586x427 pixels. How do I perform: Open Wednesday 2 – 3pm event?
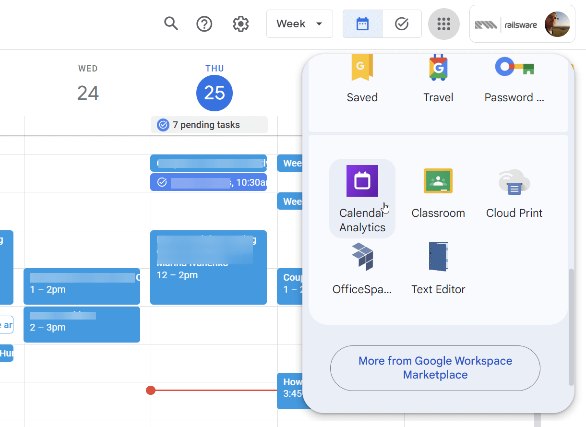pyautogui.click(x=82, y=324)
